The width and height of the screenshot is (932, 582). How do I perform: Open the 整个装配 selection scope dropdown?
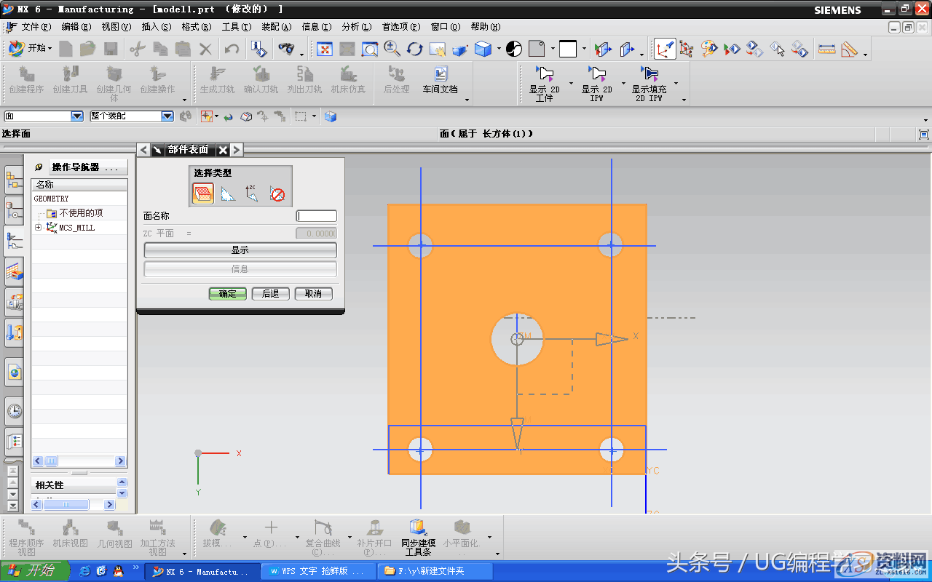pyautogui.click(x=167, y=116)
